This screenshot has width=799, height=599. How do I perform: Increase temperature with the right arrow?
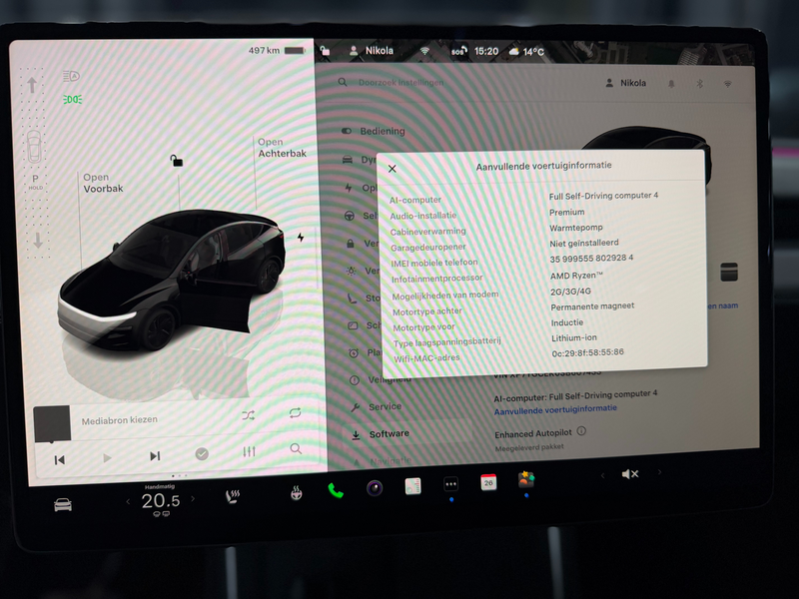[193, 498]
